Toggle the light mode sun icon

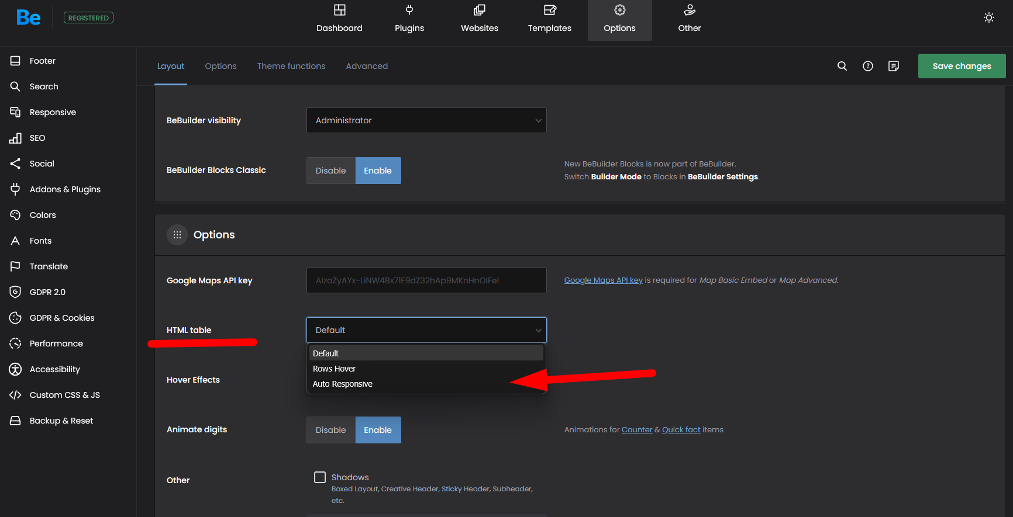pos(988,18)
